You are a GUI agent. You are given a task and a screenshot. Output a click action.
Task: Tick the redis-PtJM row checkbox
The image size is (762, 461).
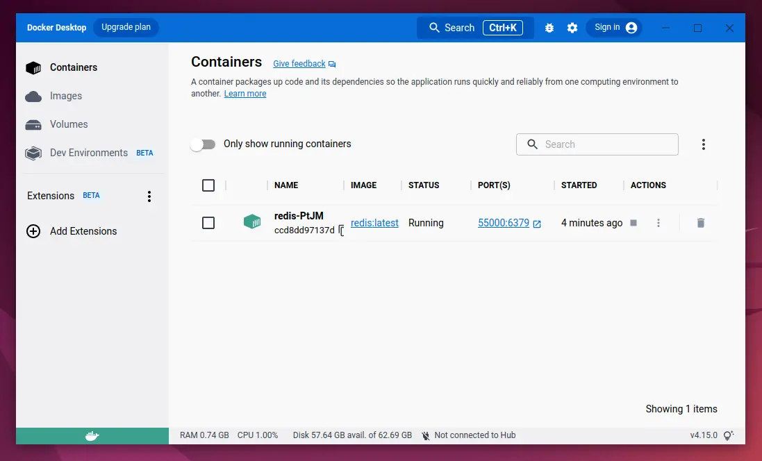[x=208, y=223]
